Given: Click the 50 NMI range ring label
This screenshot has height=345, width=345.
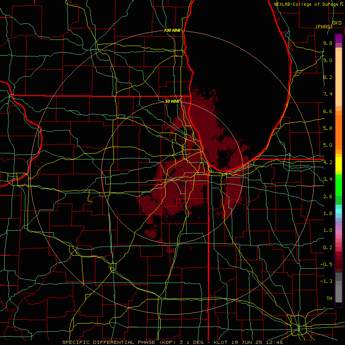Looking at the screenshot, I should (x=172, y=101).
